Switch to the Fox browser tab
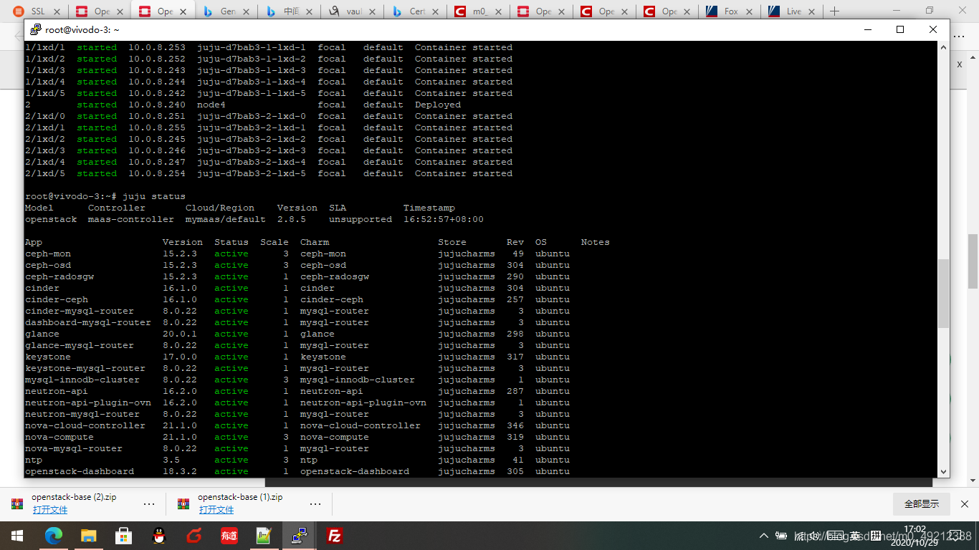979x550 pixels. [730, 11]
